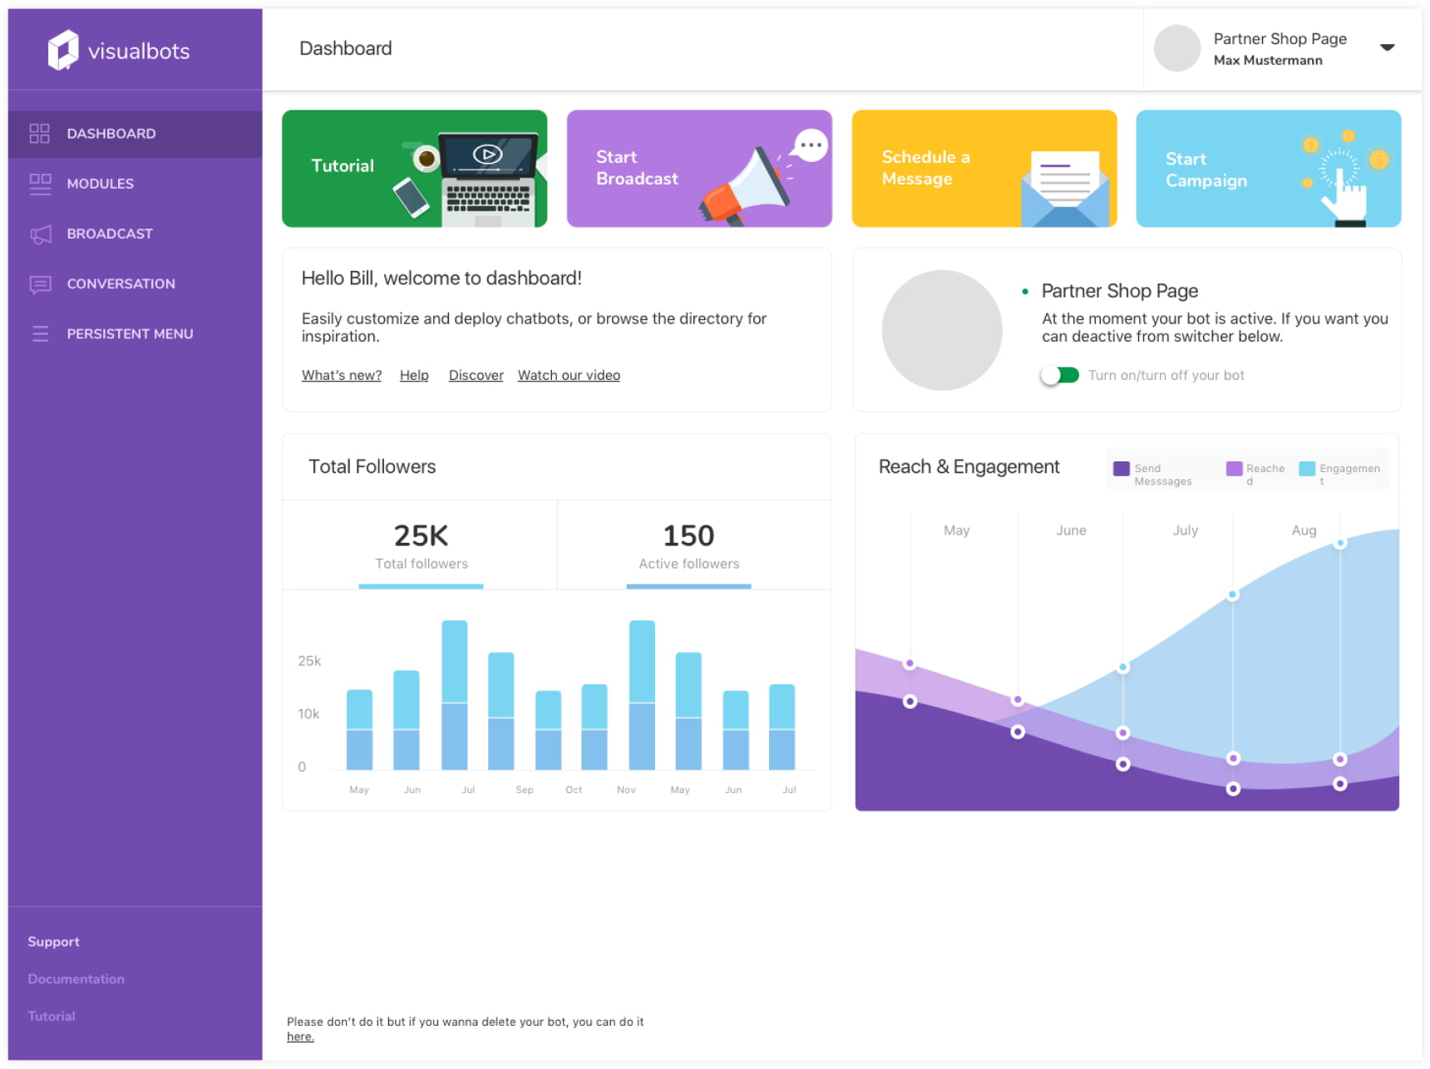Click the envelope illustration on Schedule a Message
The image size is (1430, 1069).
1064,191
